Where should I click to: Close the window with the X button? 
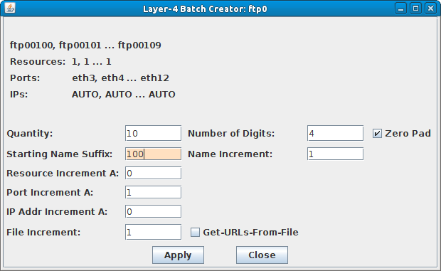pos(430,9)
